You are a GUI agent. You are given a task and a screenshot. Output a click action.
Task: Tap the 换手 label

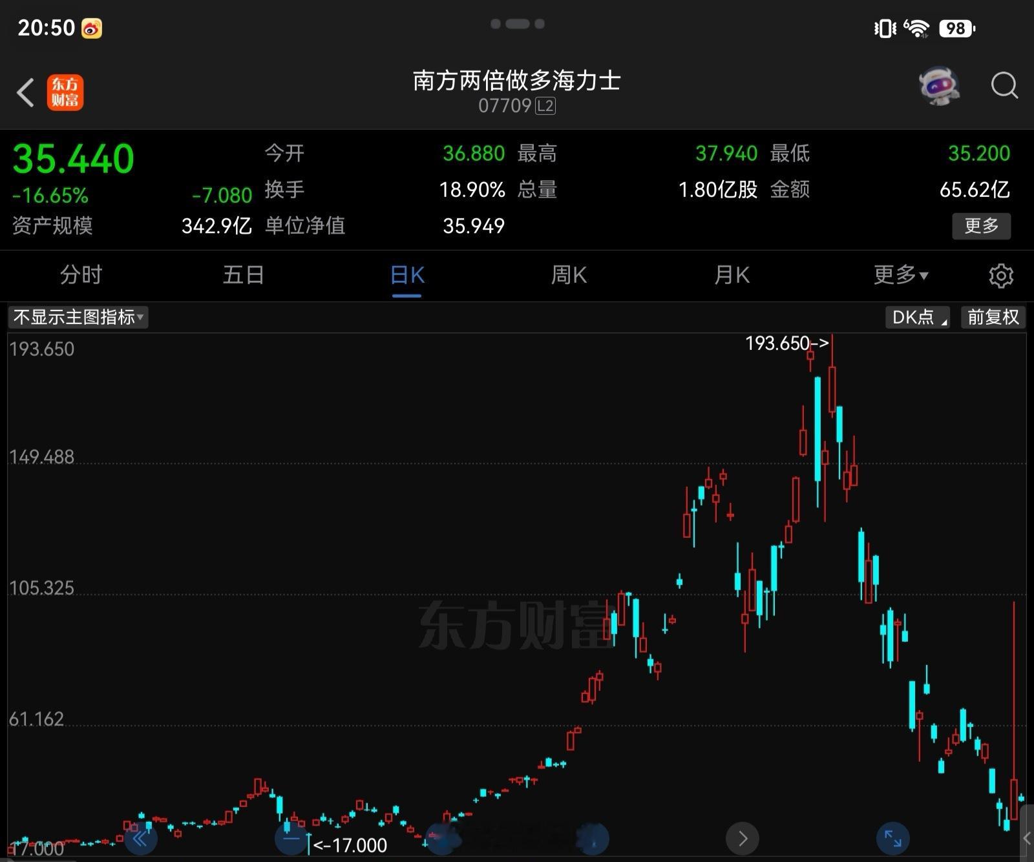(284, 190)
